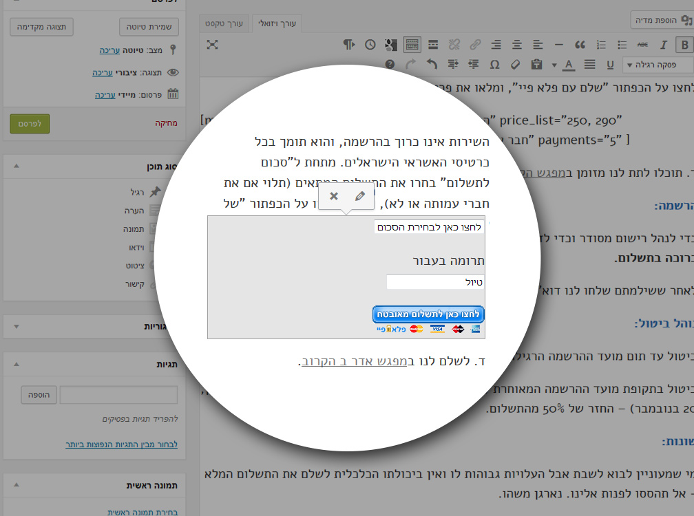Screen dimensions: 694x516
Task: Switch to the 'עורך ויזואלי' visual editor tab
Action: tap(277, 23)
